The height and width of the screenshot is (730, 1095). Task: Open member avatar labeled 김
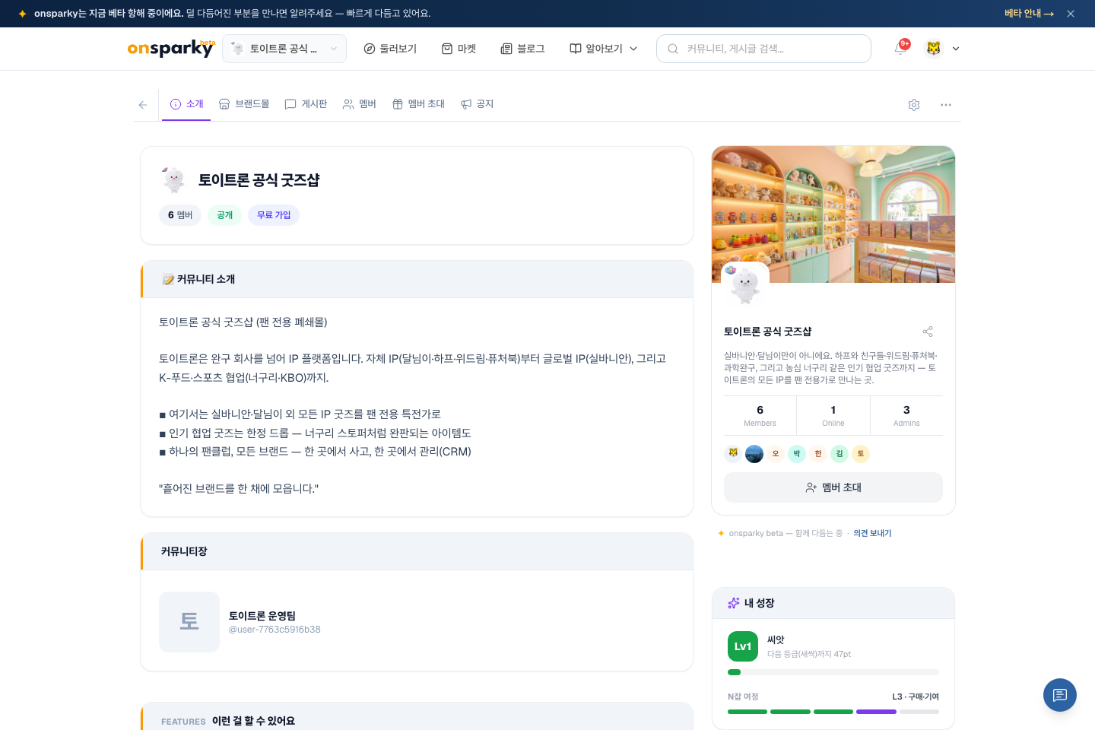839,454
